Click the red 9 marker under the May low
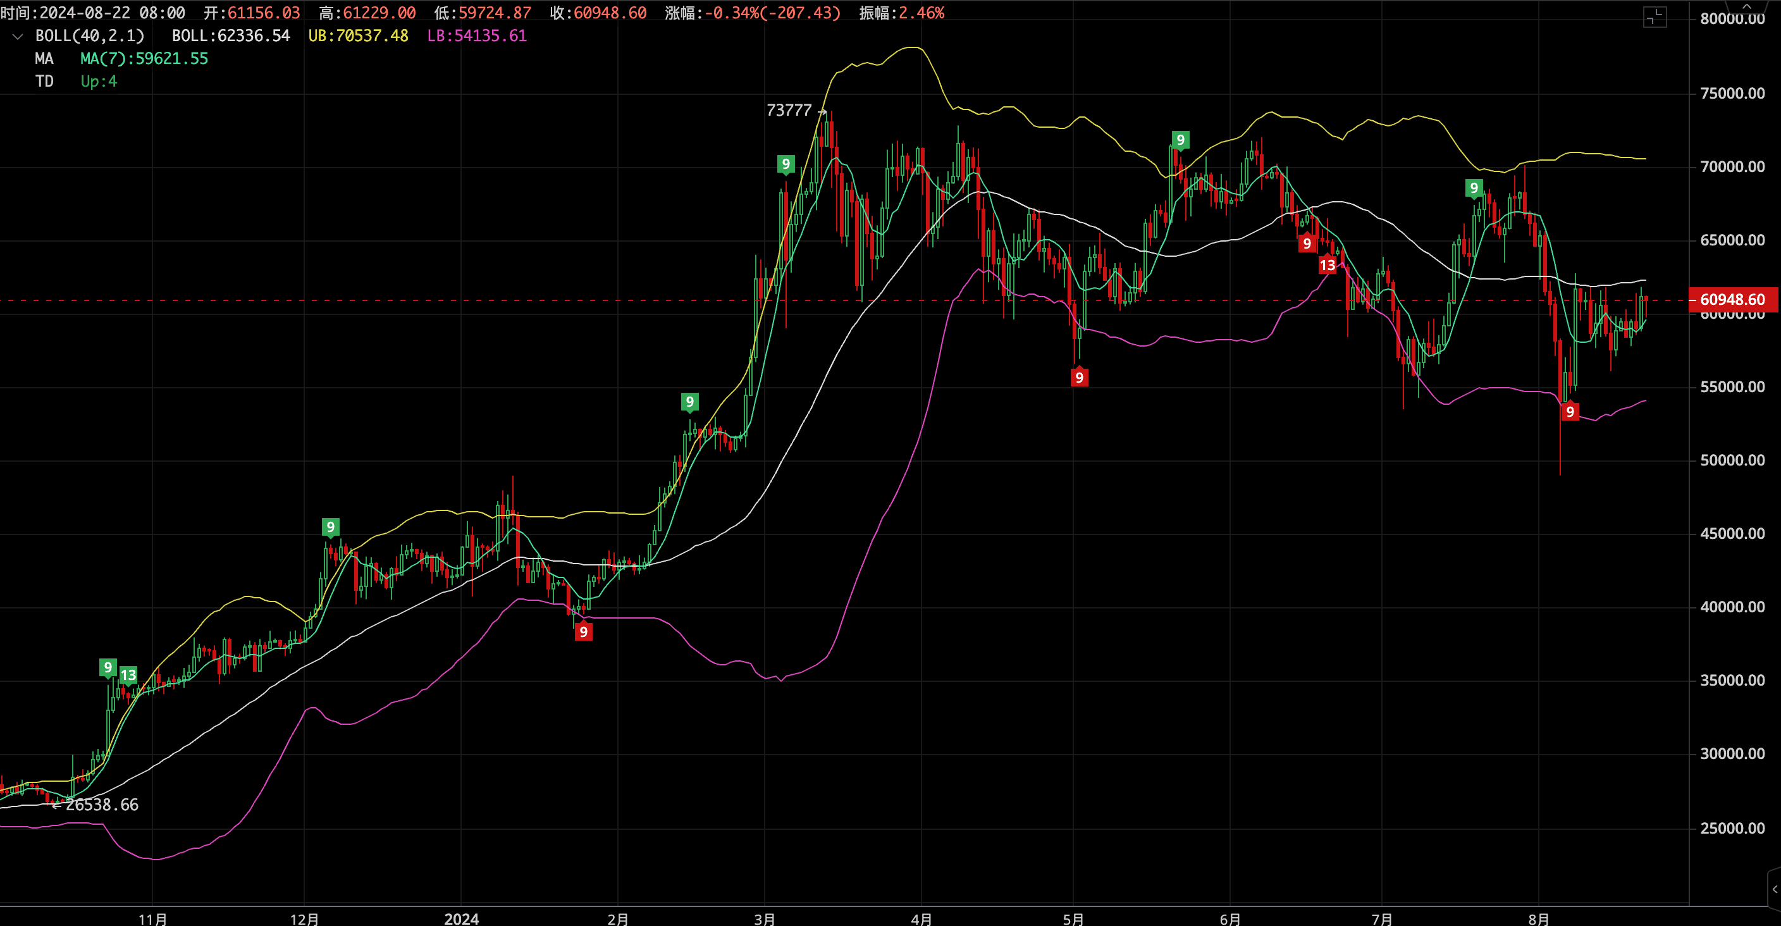Image resolution: width=1781 pixels, height=926 pixels. pyautogui.click(x=1078, y=377)
